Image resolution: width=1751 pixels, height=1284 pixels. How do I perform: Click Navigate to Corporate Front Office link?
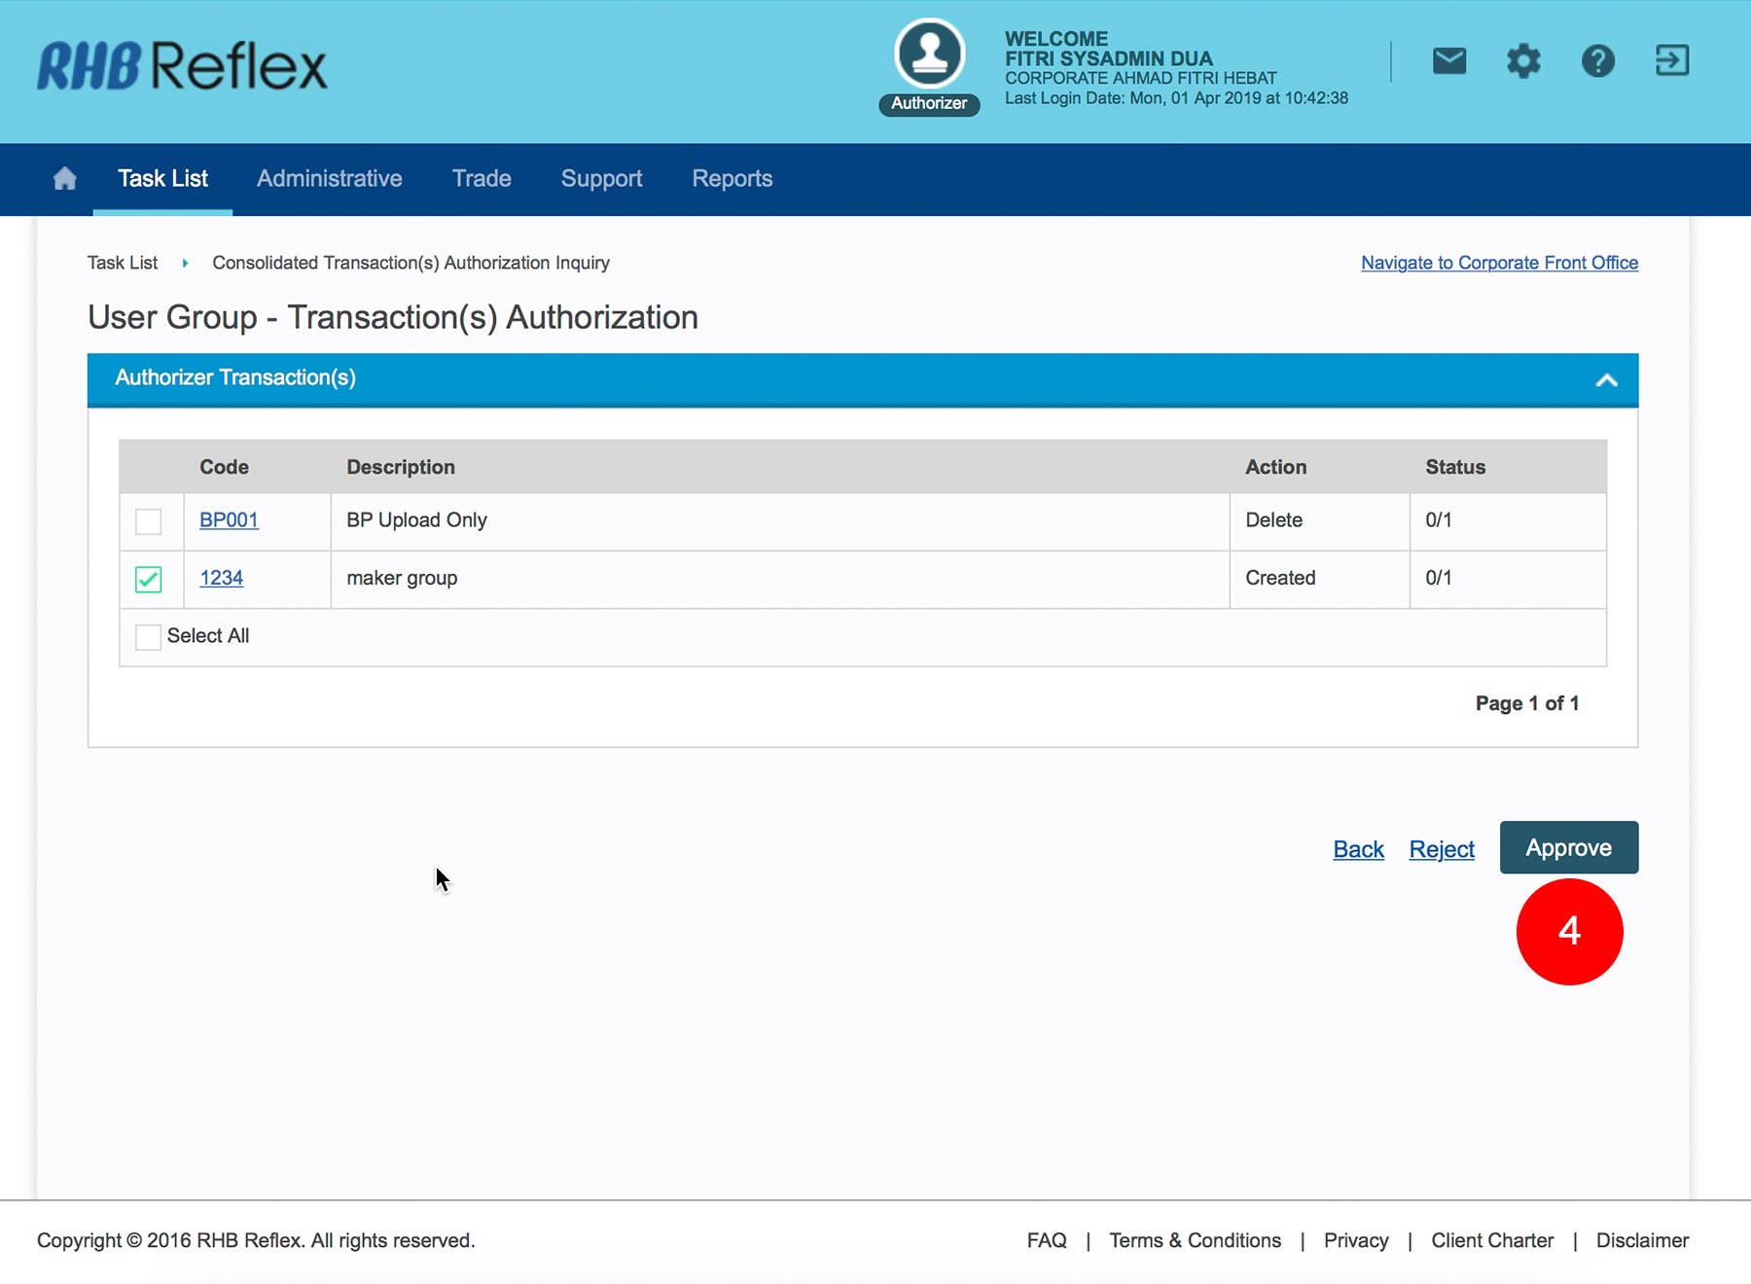pyautogui.click(x=1499, y=263)
